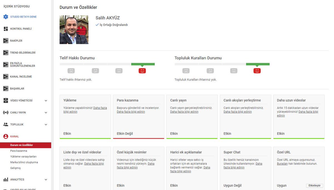Open Yükleme varsayılanları submenu item
The height and width of the screenshot is (190, 334).
pyautogui.click(x=23, y=157)
